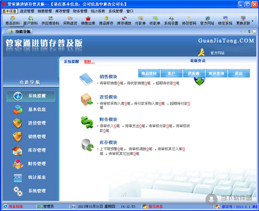This screenshot has width=259, height=211.
Task: Click the 退出 button
Action: coord(239,73)
